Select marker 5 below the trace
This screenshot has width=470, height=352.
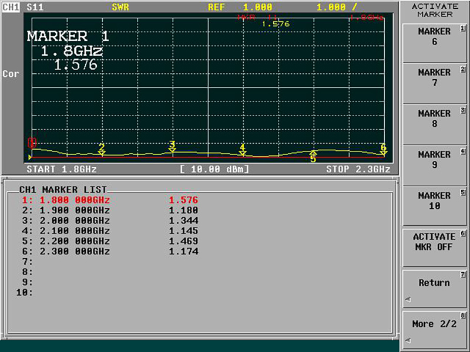tap(313, 157)
